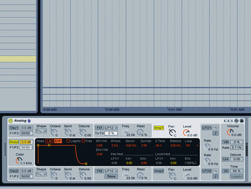Image resolution: width=251 pixels, height=189 pixels.
Task: Open the Osc2 Shape waveform dropdown
Action: point(41,174)
